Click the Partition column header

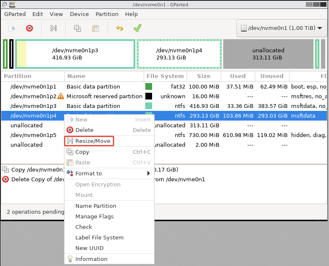tap(33, 76)
